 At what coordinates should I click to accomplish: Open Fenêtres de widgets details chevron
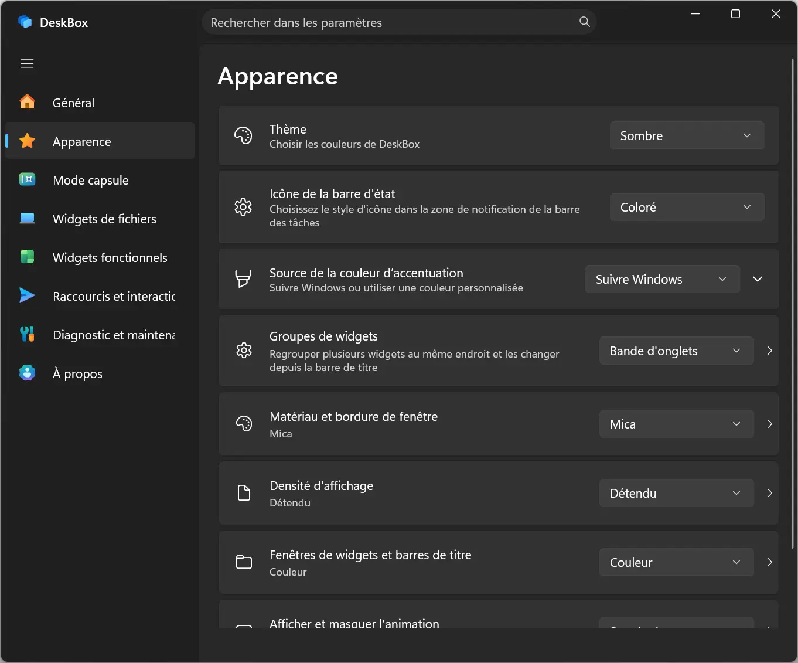pyautogui.click(x=770, y=562)
